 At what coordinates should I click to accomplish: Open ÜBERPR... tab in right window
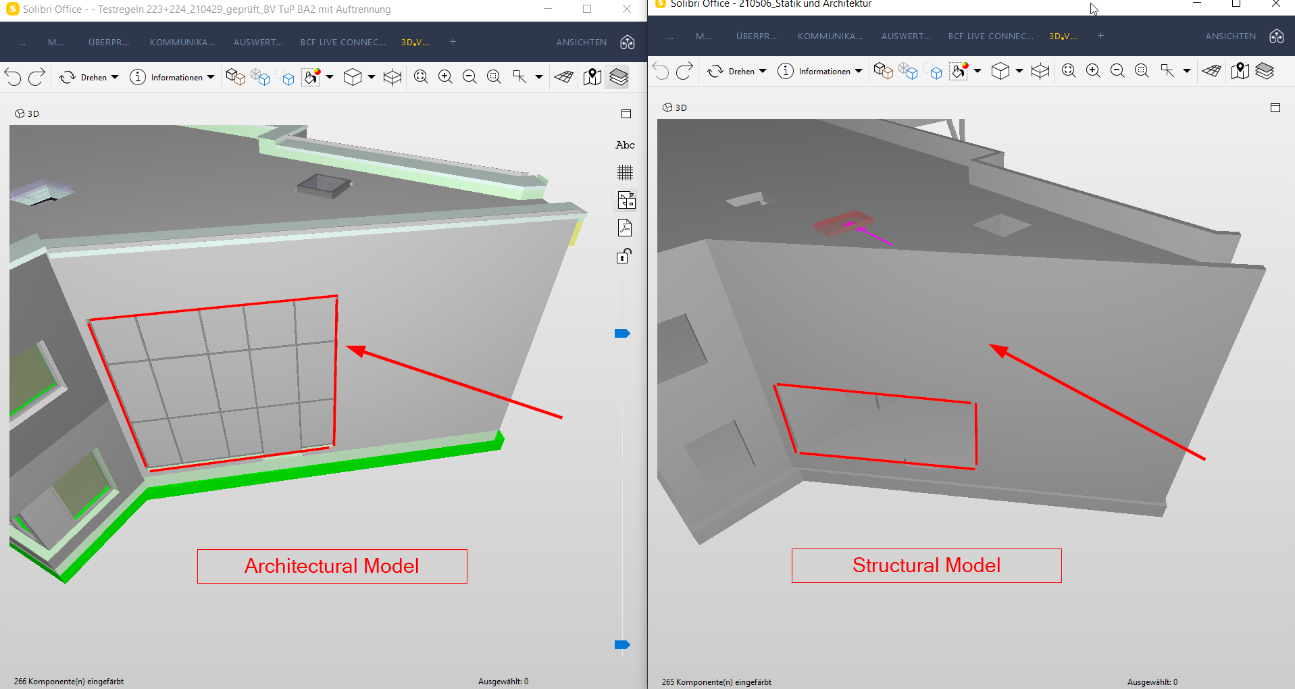pos(757,36)
